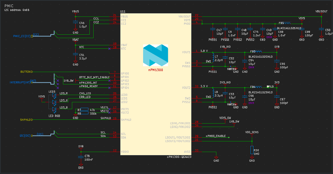This screenshot has height=174, width=333.
Task: Click the "330k" resistor value
Action: tap(93, 114)
